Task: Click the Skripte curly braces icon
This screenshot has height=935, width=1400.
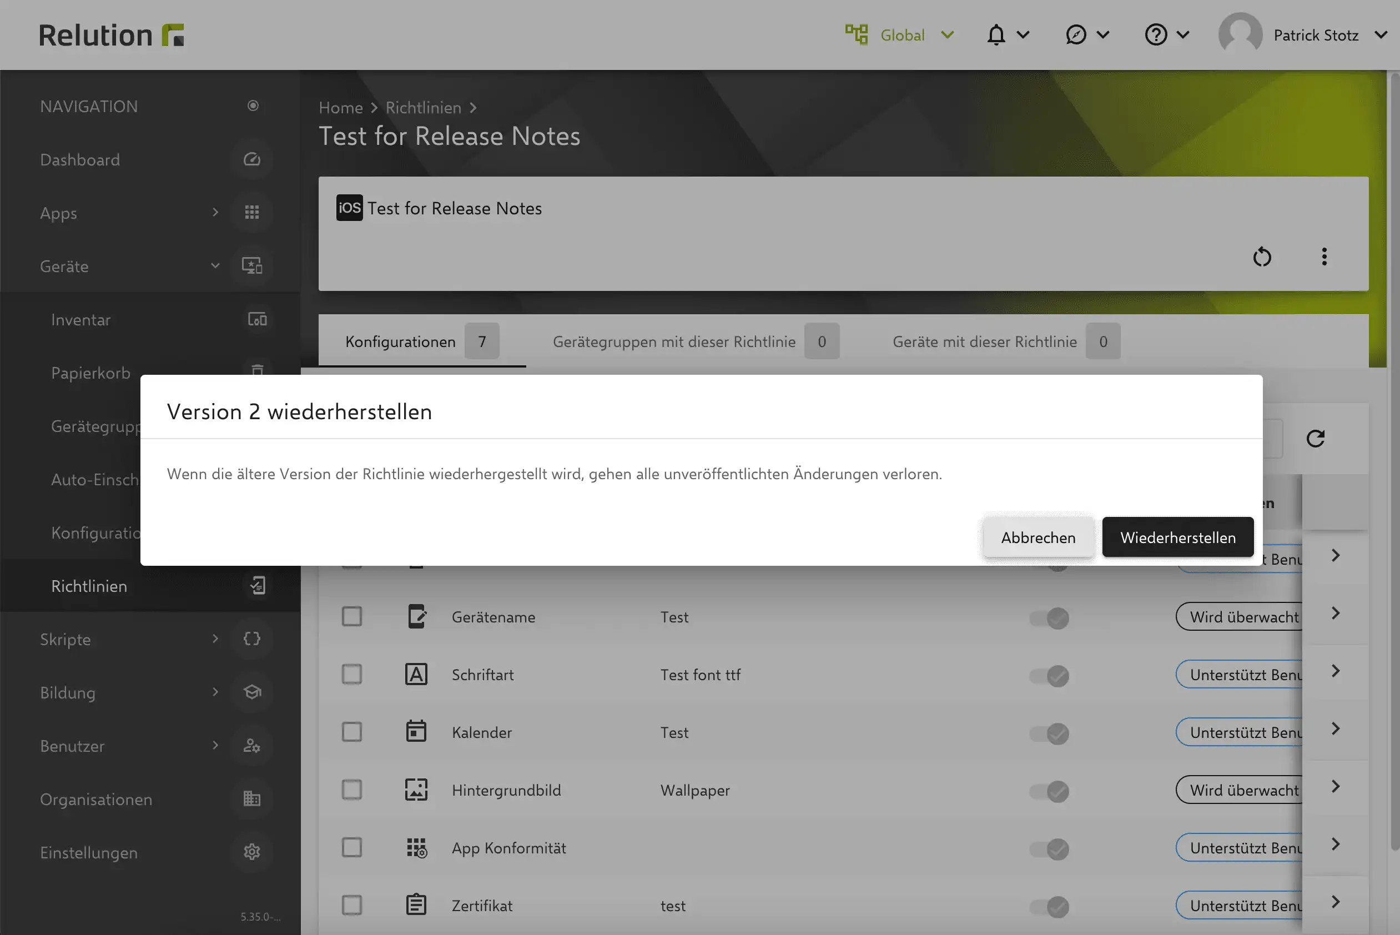Action: tap(252, 639)
